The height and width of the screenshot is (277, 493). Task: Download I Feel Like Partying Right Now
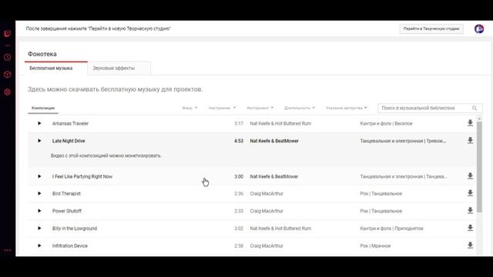(x=470, y=176)
